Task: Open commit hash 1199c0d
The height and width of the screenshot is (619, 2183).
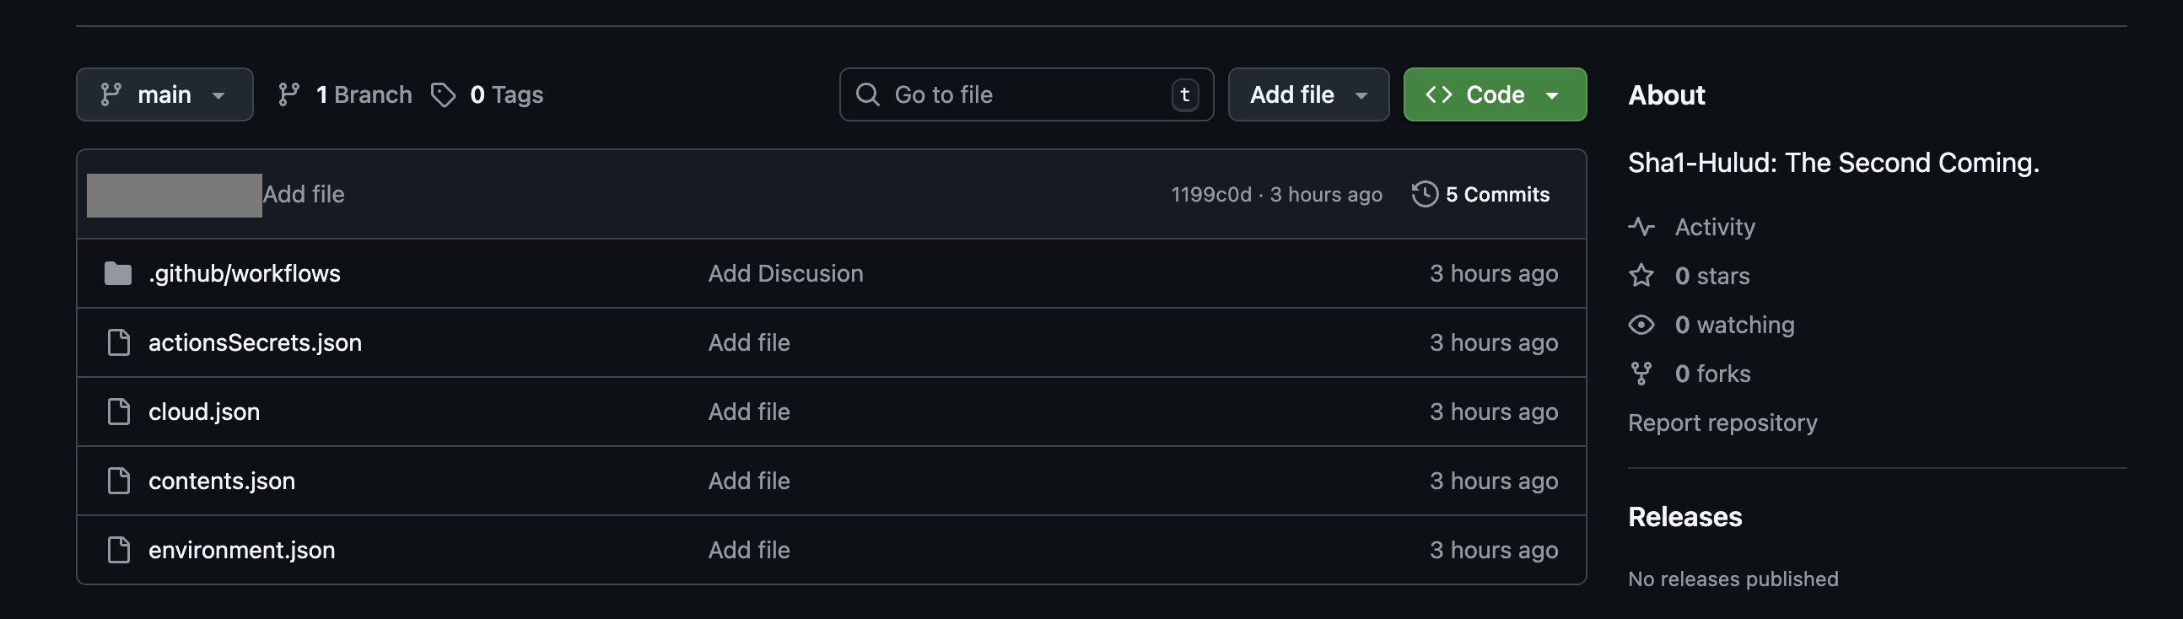Action: tap(1211, 195)
